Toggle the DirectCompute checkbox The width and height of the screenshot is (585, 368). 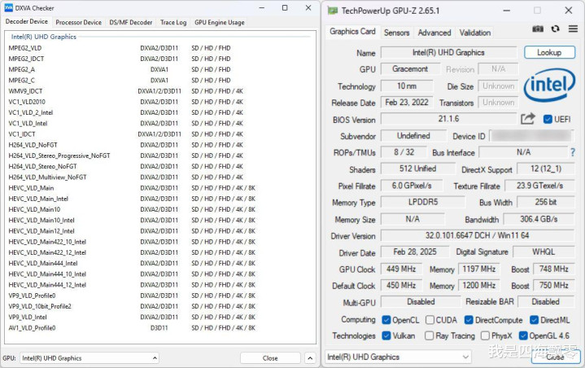469,320
